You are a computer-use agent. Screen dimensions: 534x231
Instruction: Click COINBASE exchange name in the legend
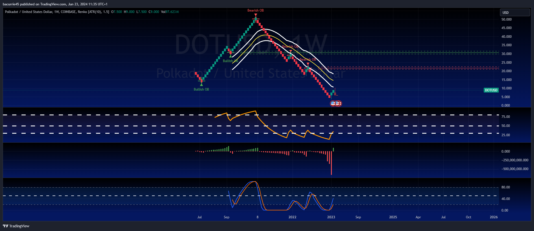click(68, 12)
